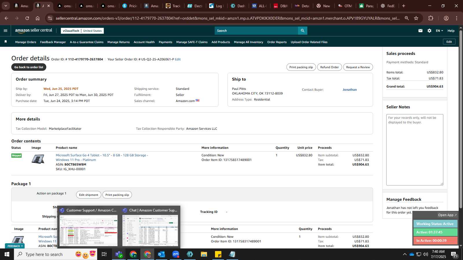Click in the Seller Notes text area
463x260 pixels.
pyautogui.click(x=415, y=150)
